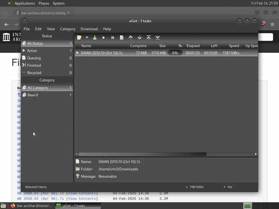Click the clock showing Fri Feb 14, 21:39
This screenshot has width=279, height=209.
point(264,3)
